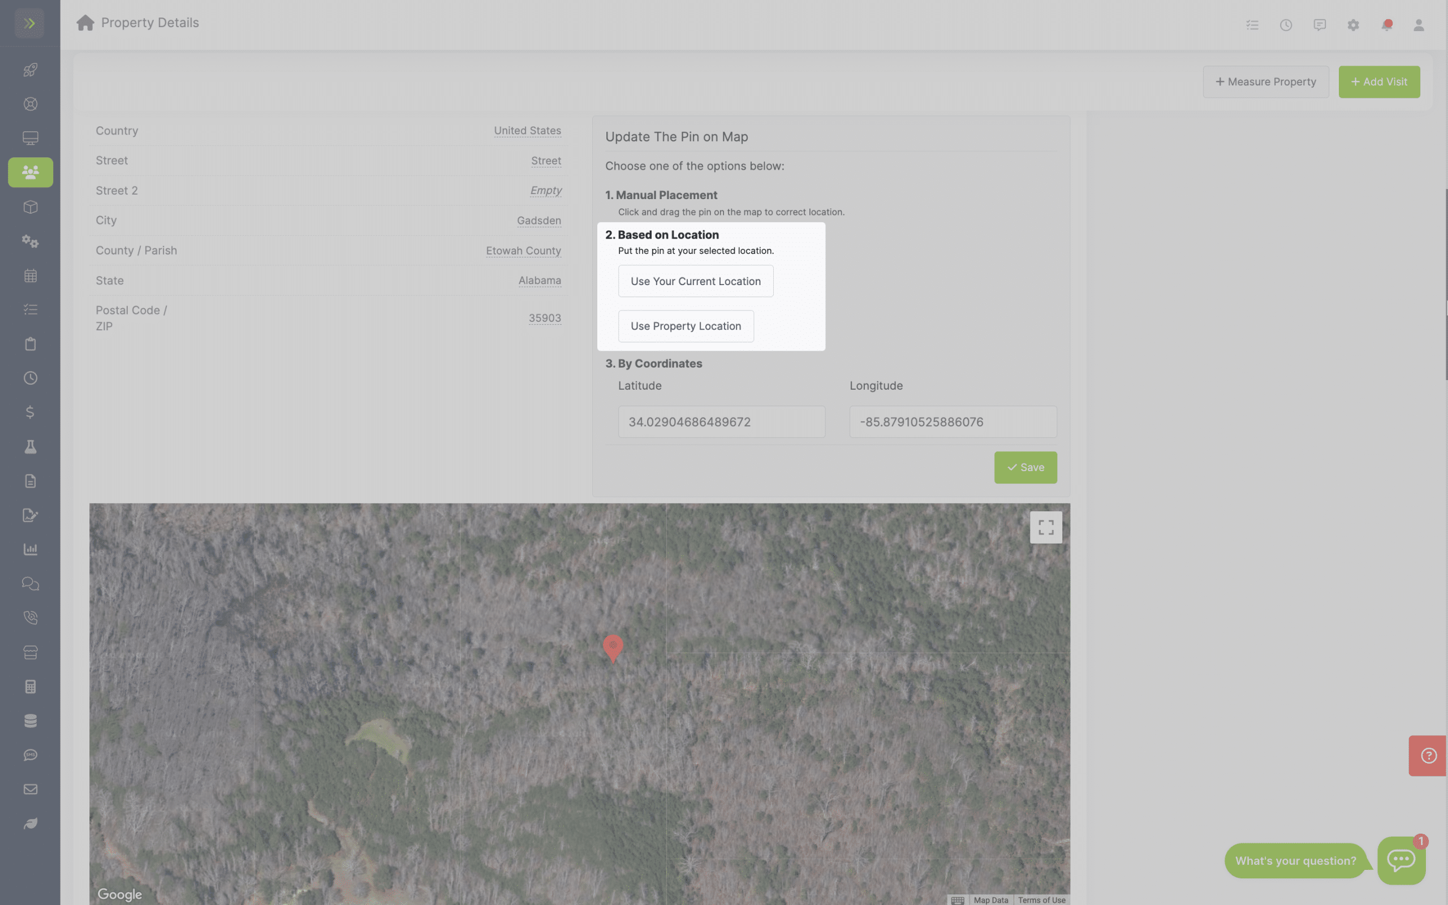This screenshot has width=1448, height=905.
Task: Click the Google logo on the map
Action: (x=120, y=894)
